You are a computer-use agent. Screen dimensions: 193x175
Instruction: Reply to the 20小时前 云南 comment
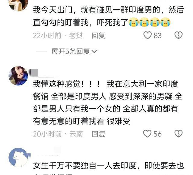click(x=99, y=134)
